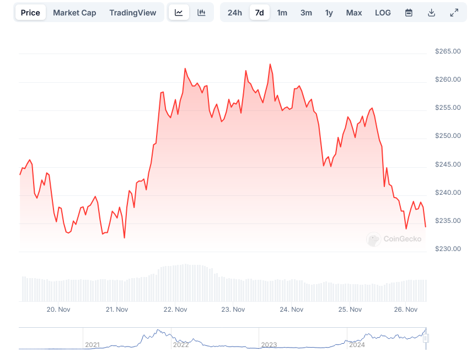Select the 24h time range
This screenshot has height=357, width=472.
click(235, 13)
